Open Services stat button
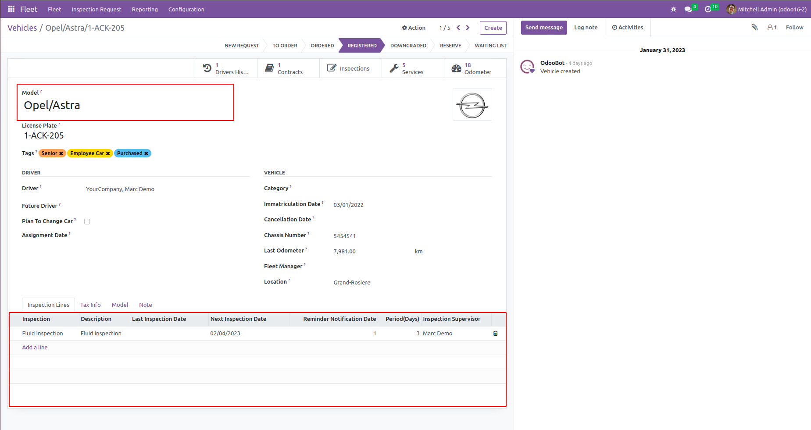Image resolution: width=811 pixels, height=430 pixels. (413, 68)
